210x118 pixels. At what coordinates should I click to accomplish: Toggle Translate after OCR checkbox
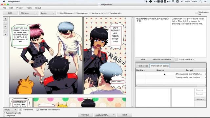coord(108,13)
